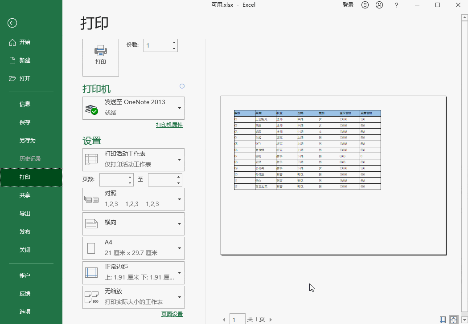The height and width of the screenshot is (324, 468).
Task: Click the frown feedback icon
Action: pyautogui.click(x=379, y=5)
